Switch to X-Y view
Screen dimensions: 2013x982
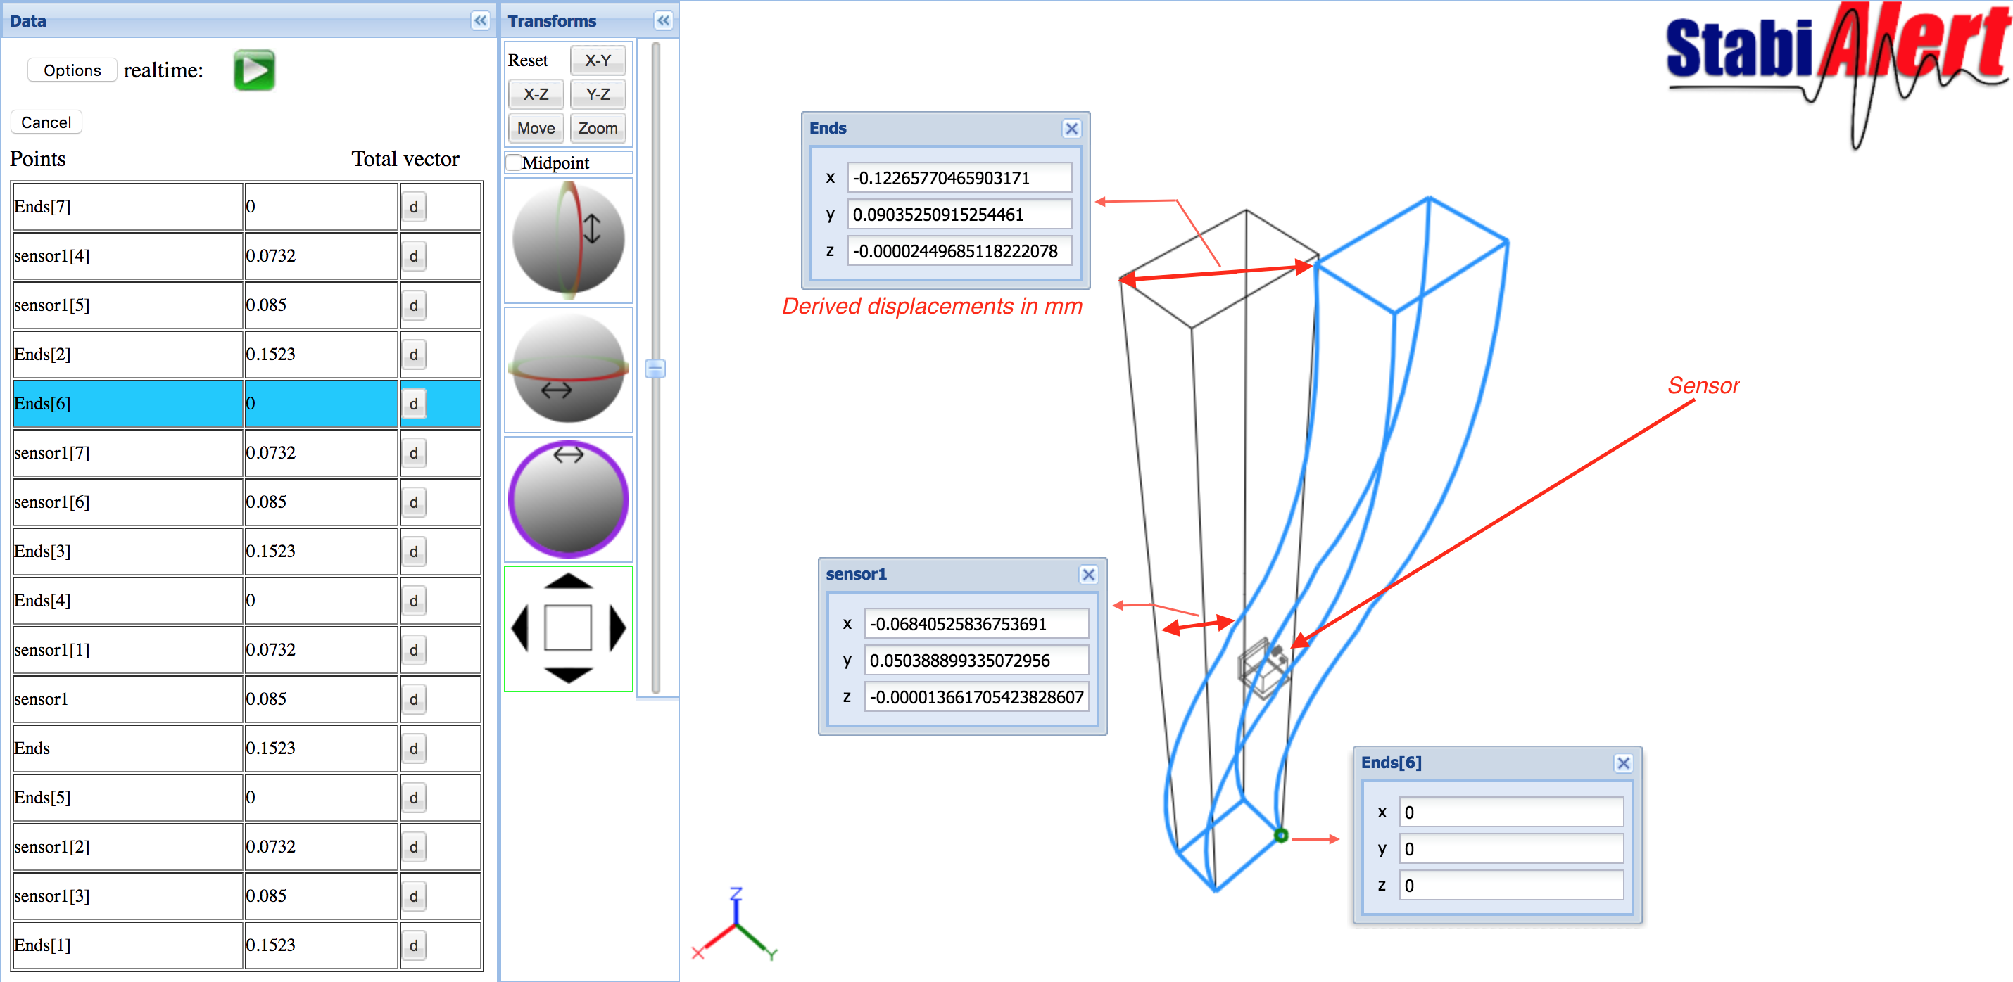pyautogui.click(x=598, y=60)
